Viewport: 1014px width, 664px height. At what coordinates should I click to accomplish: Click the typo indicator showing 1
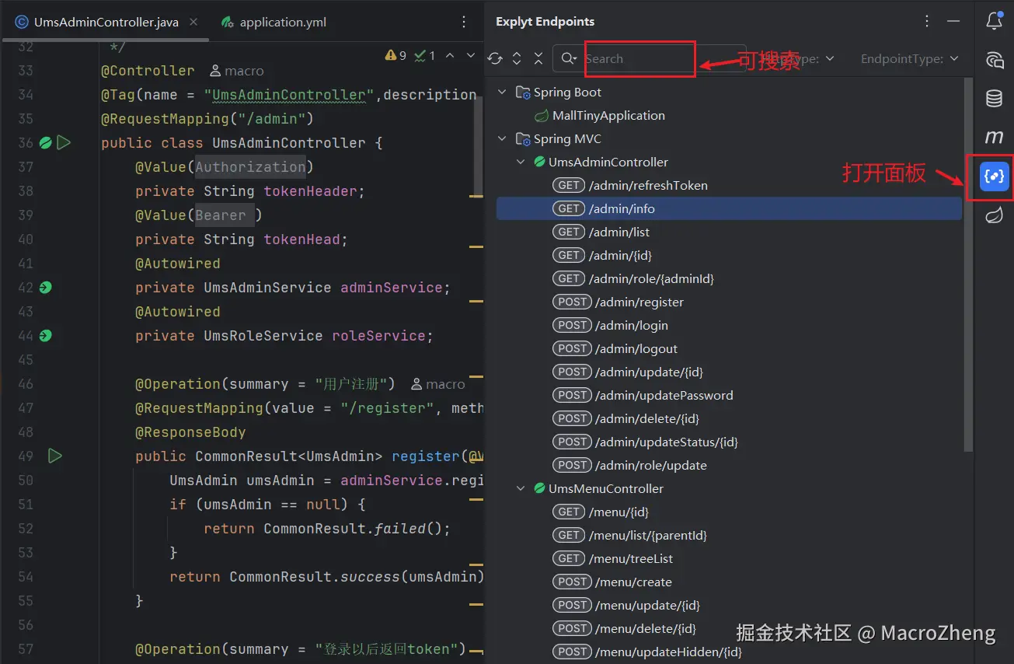pos(425,55)
